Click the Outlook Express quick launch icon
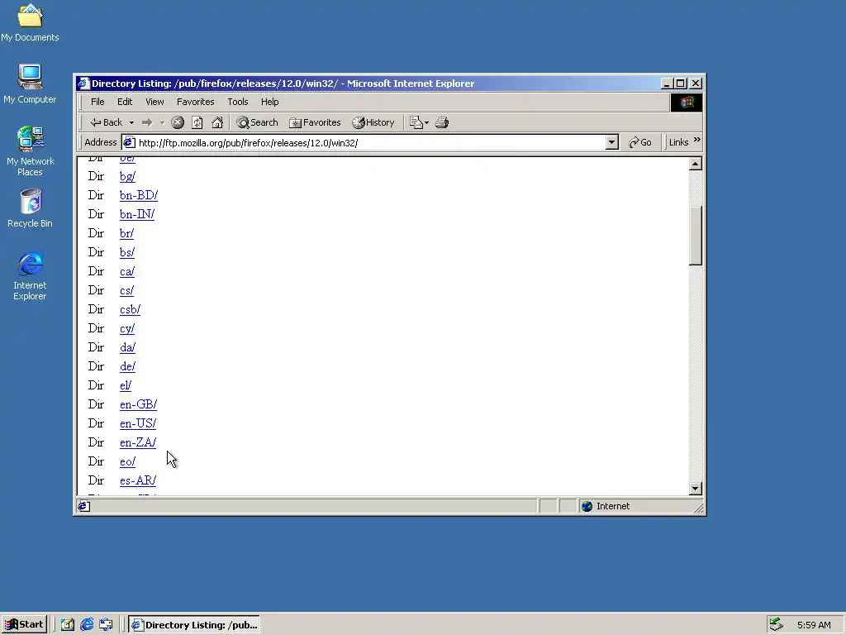This screenshot has height=635, width=846. 106,625
